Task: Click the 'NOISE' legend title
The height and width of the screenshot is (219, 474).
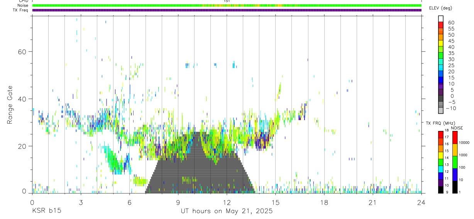Action: (x=457, y=128)
